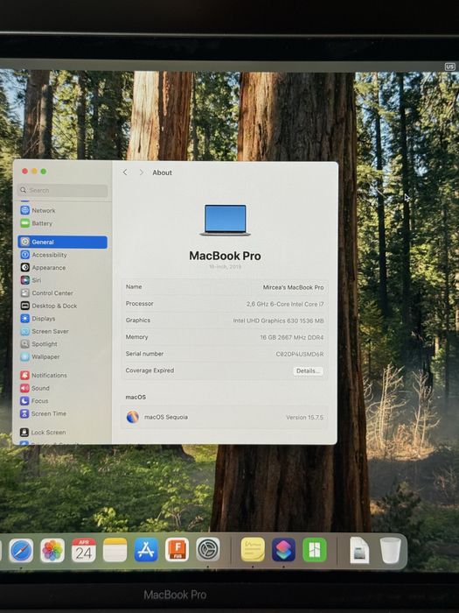Click the macOS Sequoia label

click(166, 417)
